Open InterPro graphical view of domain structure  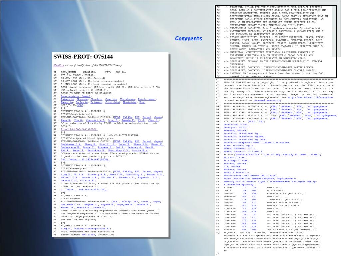(257, 143)
